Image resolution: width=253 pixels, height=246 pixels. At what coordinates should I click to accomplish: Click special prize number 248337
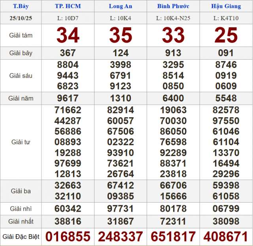tap(121, 237)
